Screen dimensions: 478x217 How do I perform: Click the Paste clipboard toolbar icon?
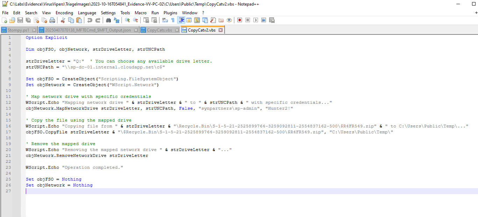tap(79, 20)
